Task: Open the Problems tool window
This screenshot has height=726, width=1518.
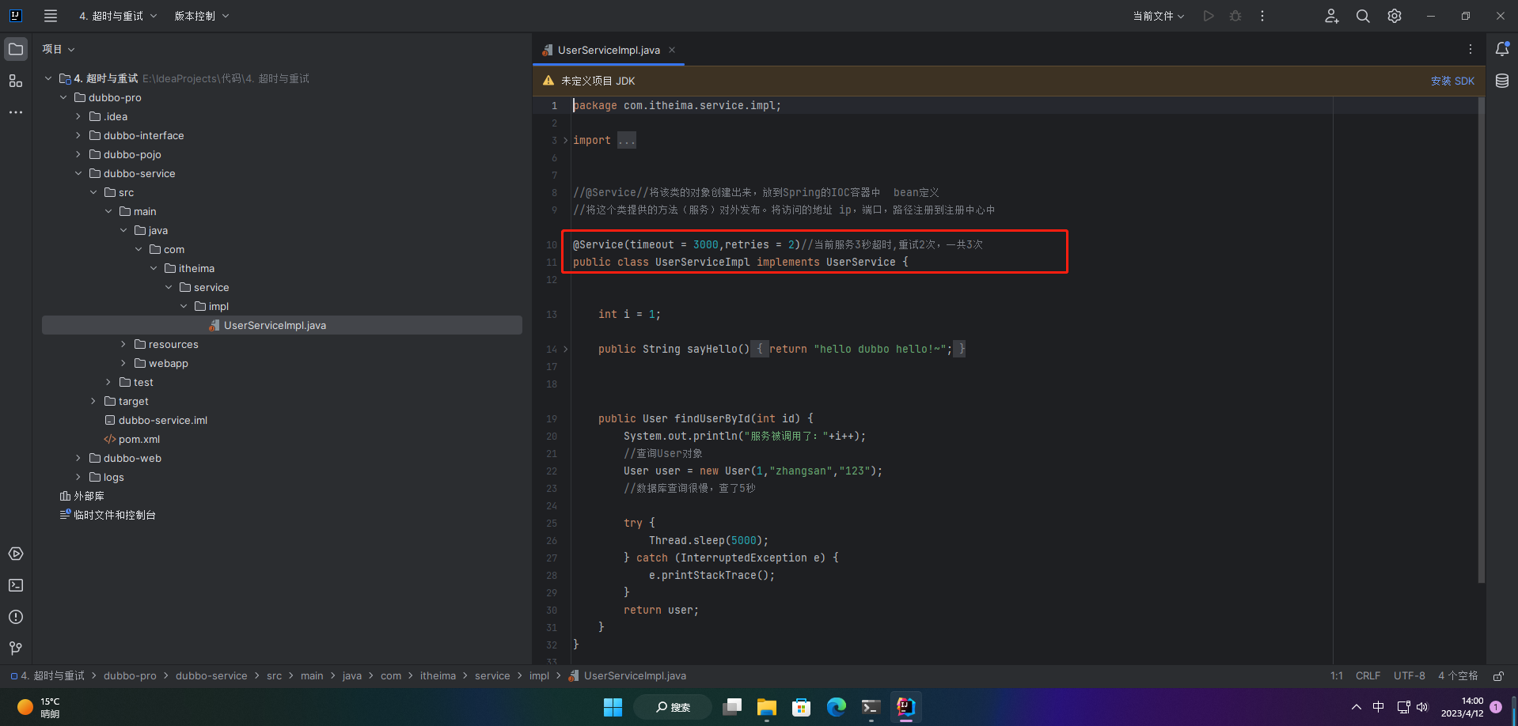Action: click(15, 617)
